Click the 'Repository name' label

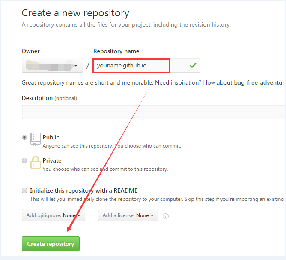click(x=116, y=51)
